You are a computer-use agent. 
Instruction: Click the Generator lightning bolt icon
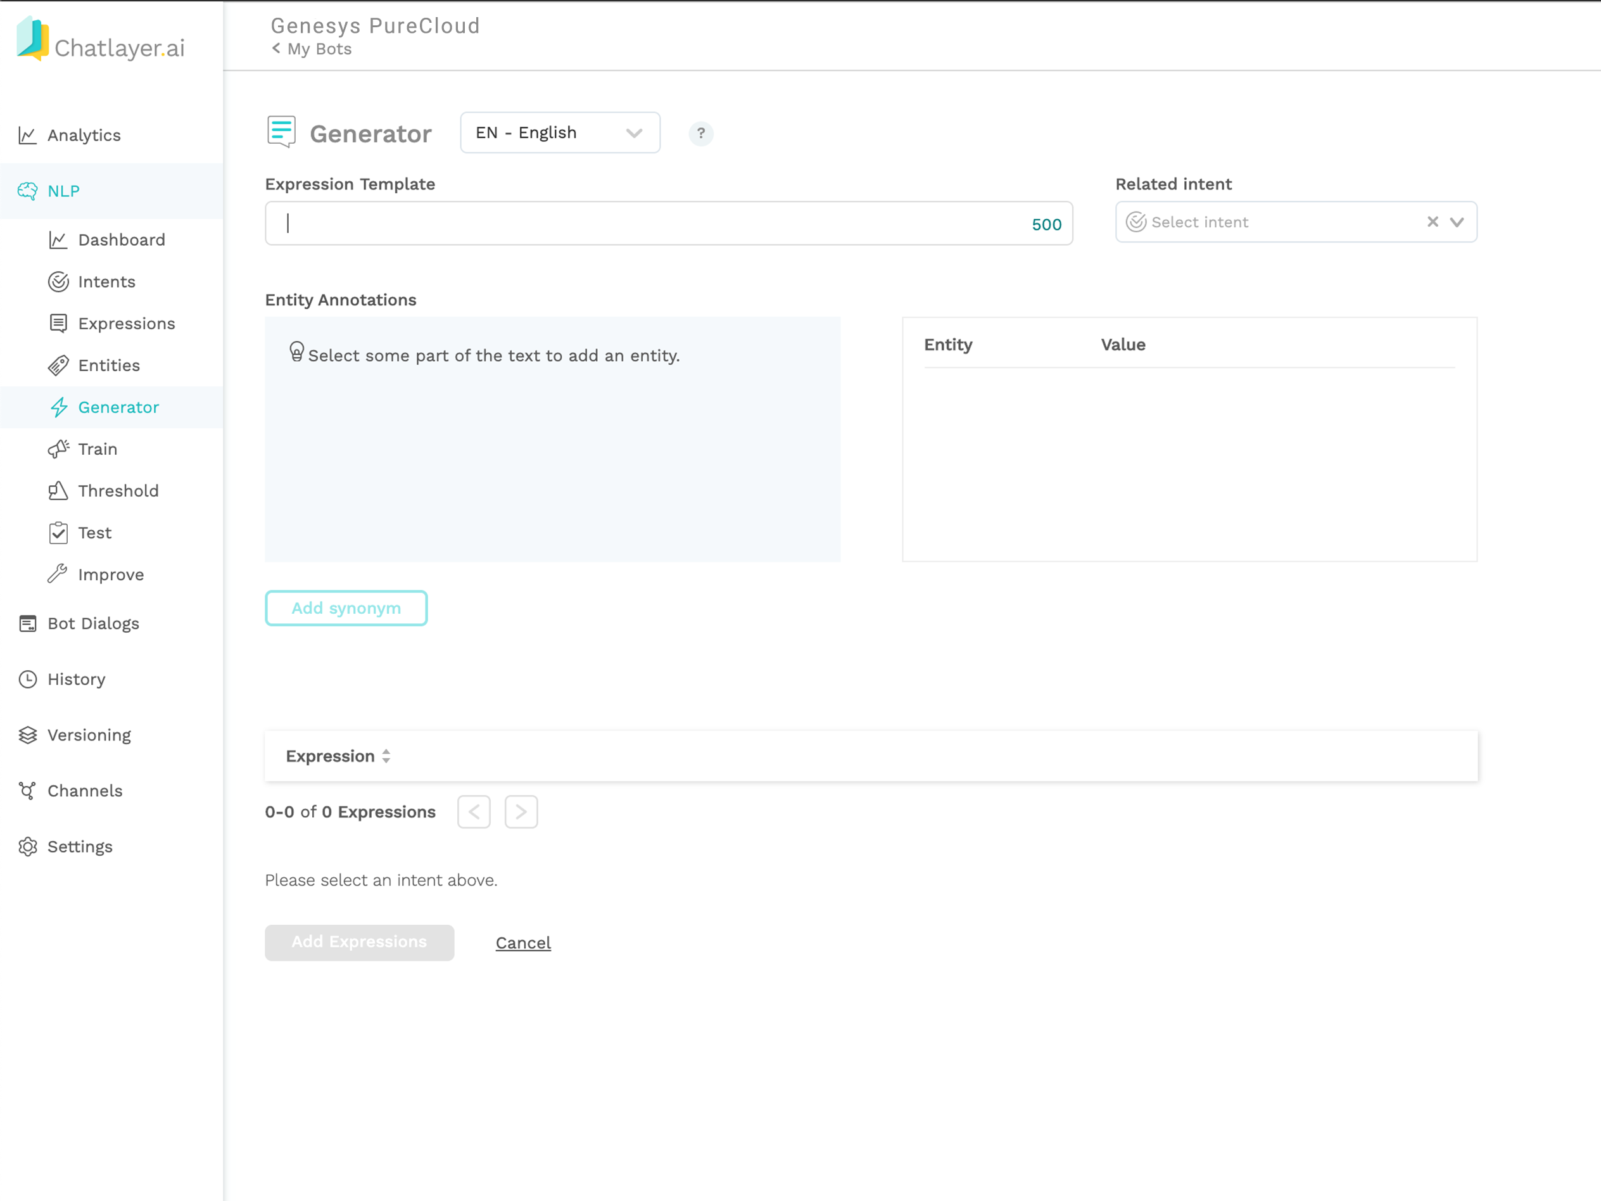tap(59, 407)
